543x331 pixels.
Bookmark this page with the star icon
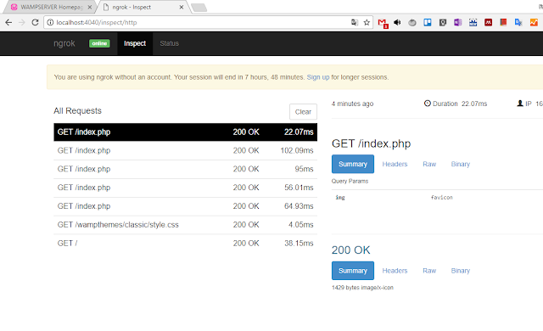click(x=367, y=23)
